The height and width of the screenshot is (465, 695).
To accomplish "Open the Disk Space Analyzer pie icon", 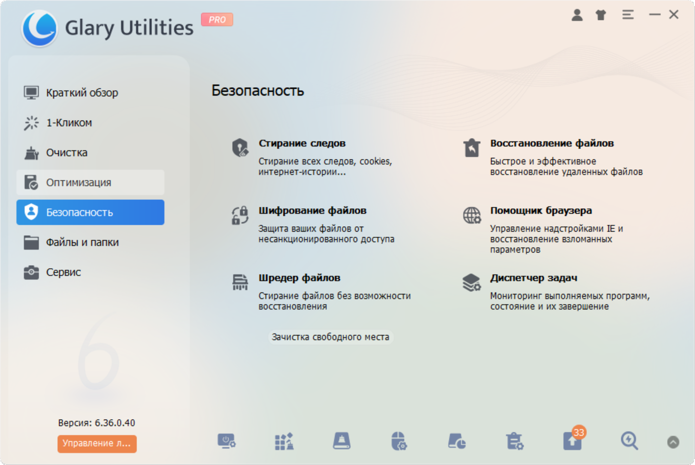I will 457,441.
